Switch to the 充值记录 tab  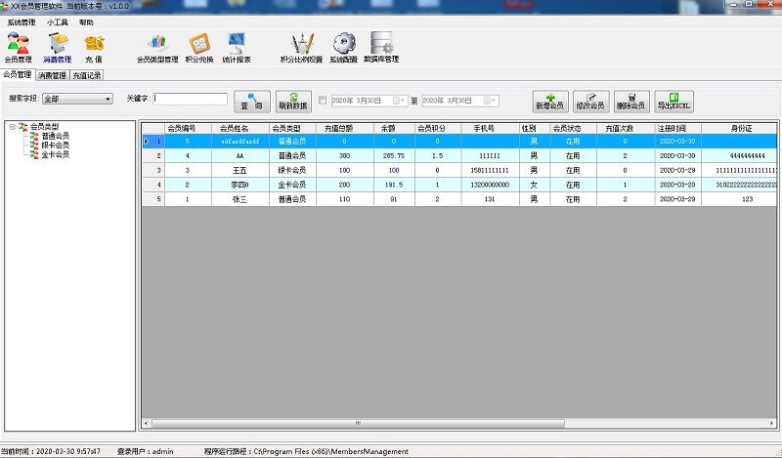click(86, 74)
